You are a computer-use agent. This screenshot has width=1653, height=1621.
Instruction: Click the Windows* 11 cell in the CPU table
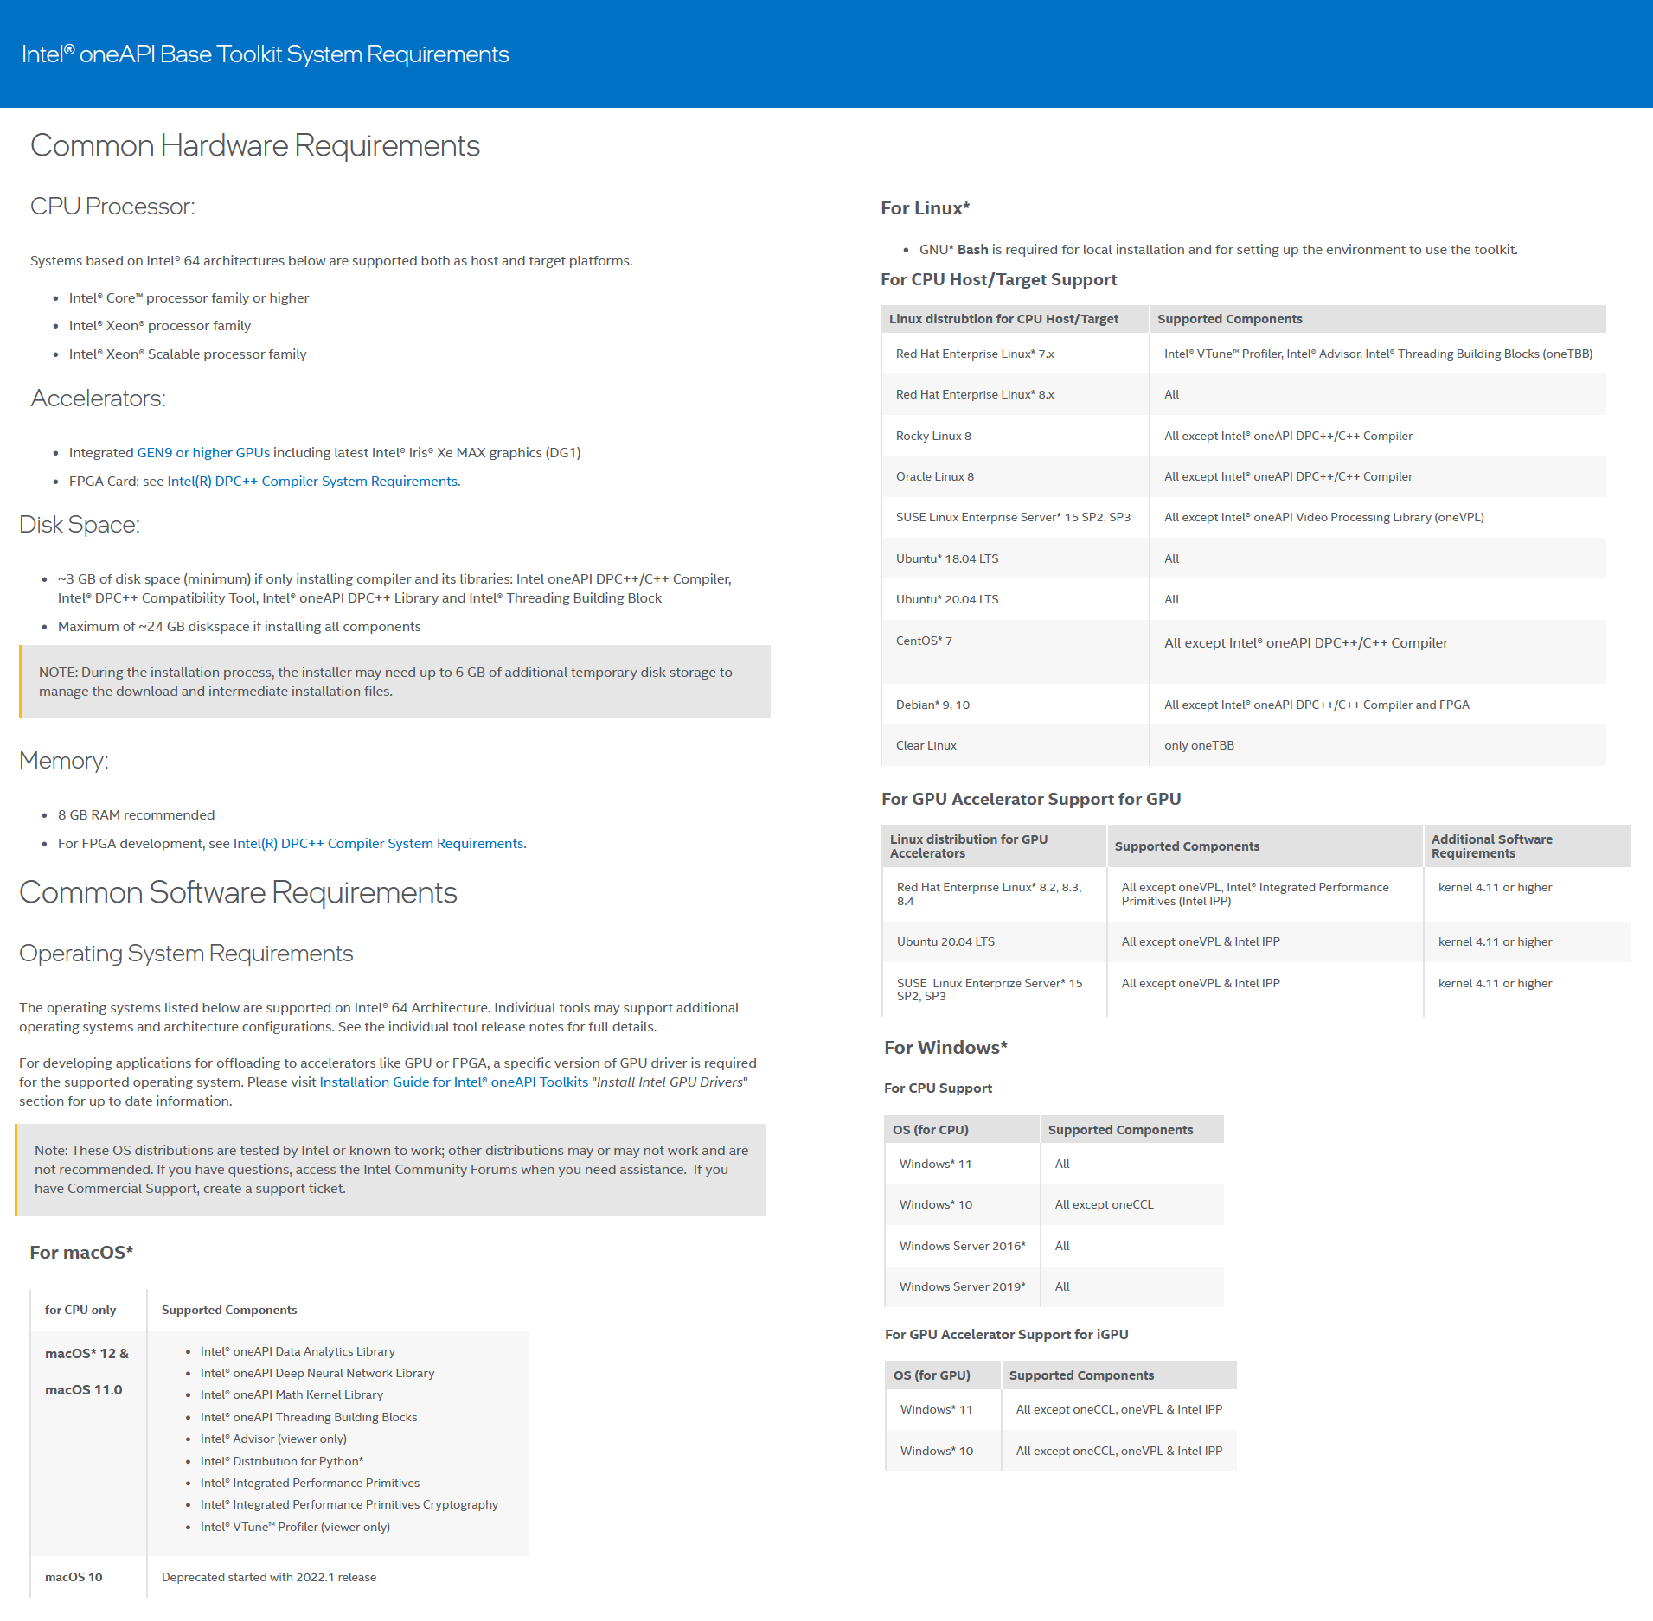click(x=962, y=1164)
